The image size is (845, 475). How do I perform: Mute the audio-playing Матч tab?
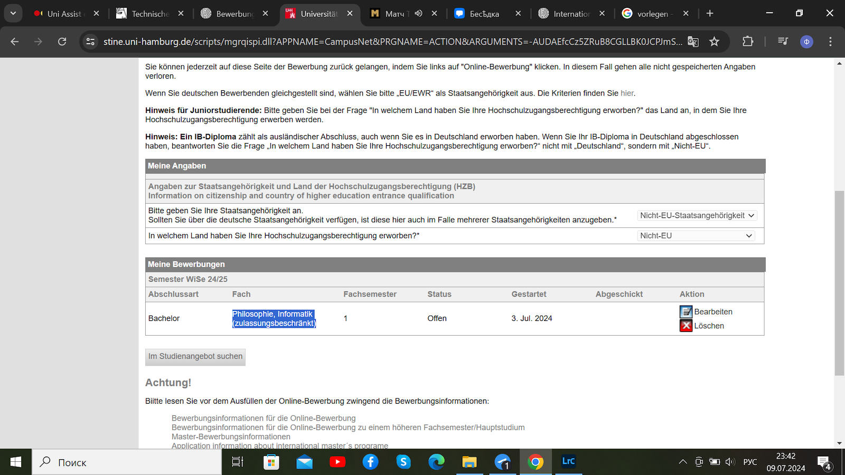tap(418, 14)
